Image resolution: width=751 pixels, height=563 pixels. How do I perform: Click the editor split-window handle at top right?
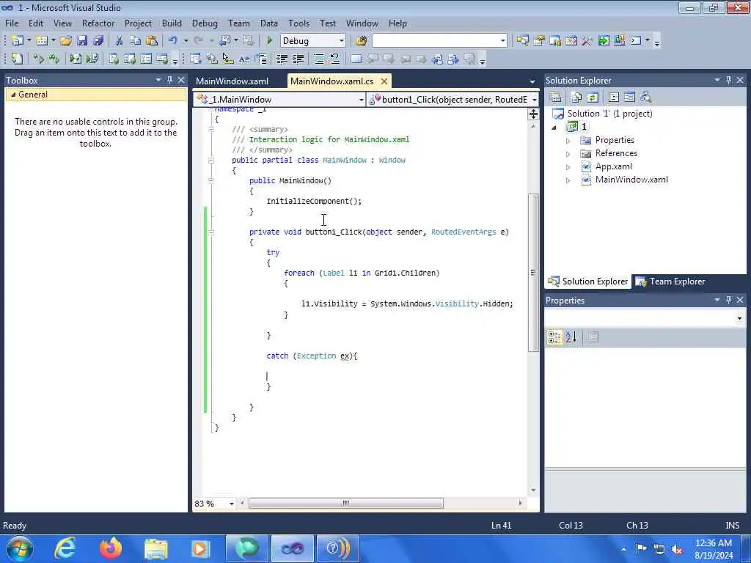533,114
